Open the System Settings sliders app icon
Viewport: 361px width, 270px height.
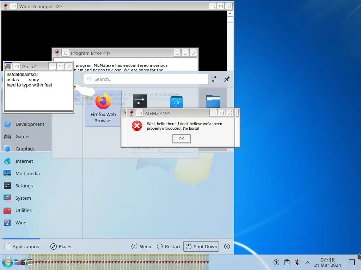[x=140, y=101]
